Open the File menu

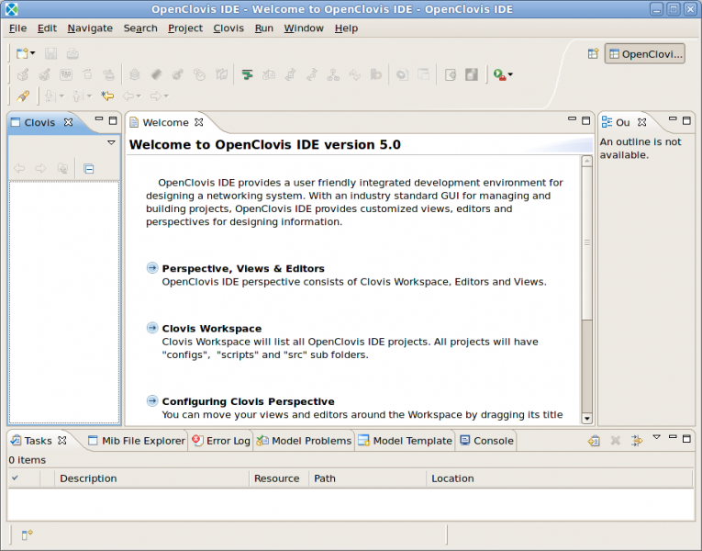point(18,28)
